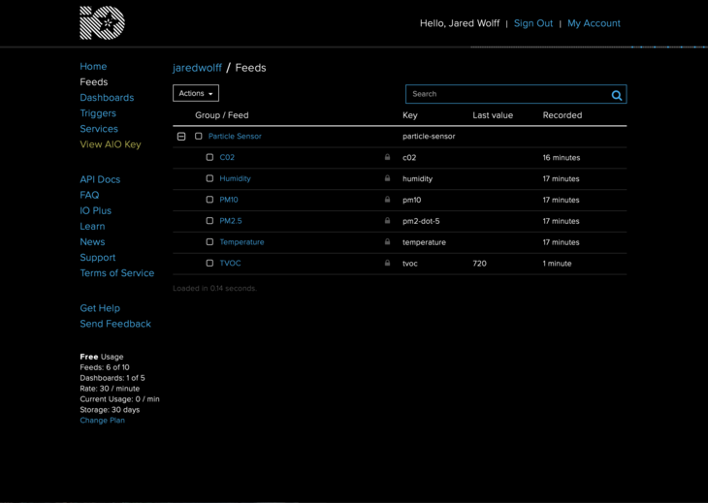Click the lock icon for C02 feed
Screen dimensions: 708x503
pyautogui.click(x=387, y=157)
